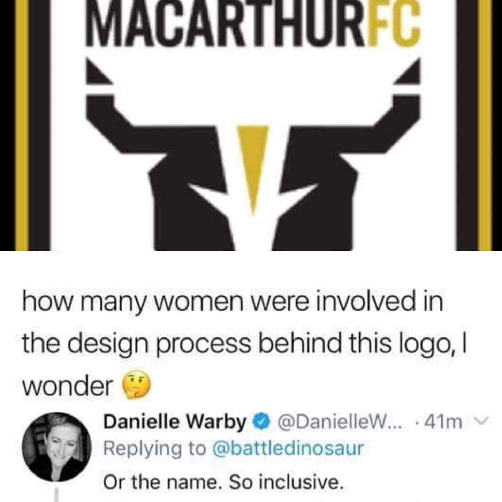502x502 pixels.
Task: Click the gold stripe on the left border
Action: [21, 125]
